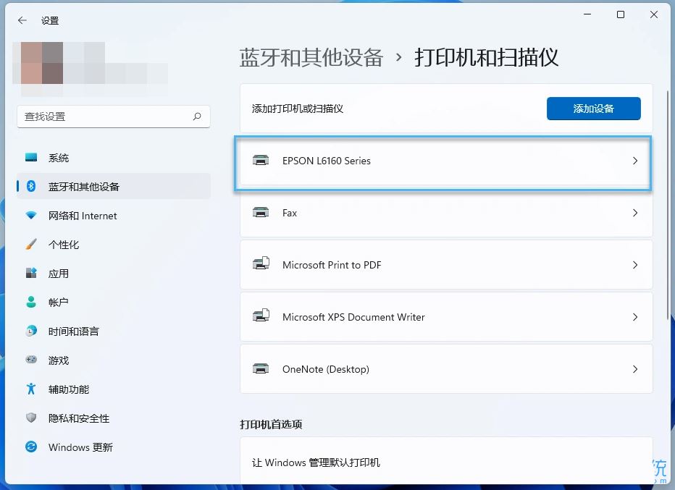
Task: Go back with the arrow
Action: 22,20
